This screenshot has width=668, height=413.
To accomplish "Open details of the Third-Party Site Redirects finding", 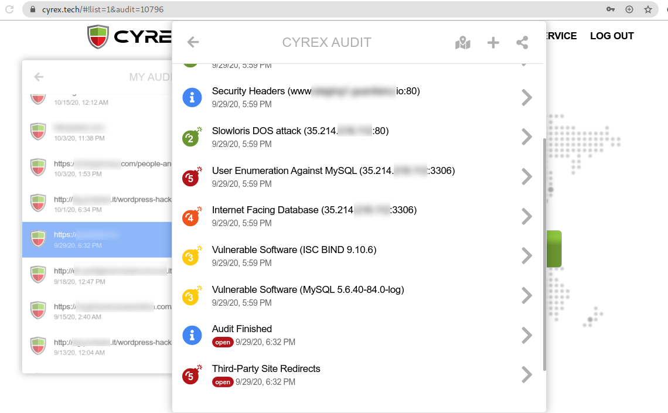I will click(526, 374).
